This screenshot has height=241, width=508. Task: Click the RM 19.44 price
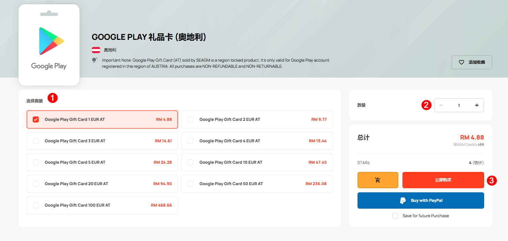click(x=318, y=141)
